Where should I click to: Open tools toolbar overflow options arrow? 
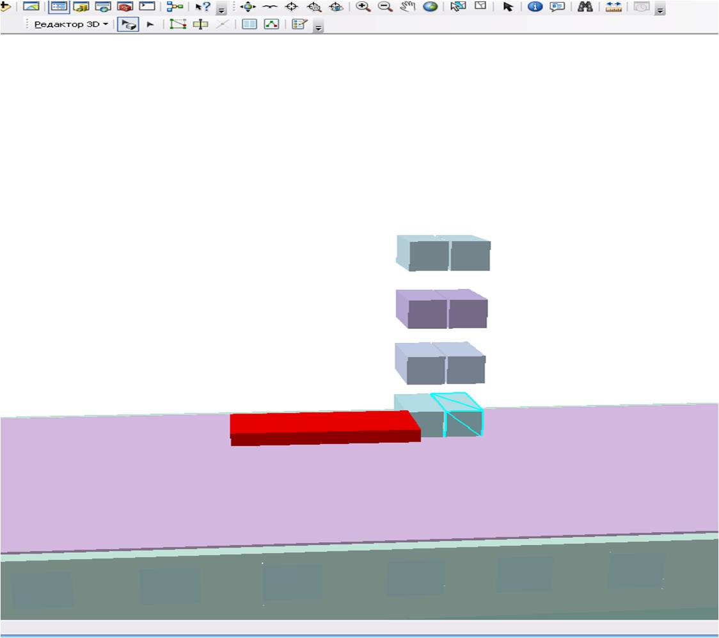tap(660, 9)
